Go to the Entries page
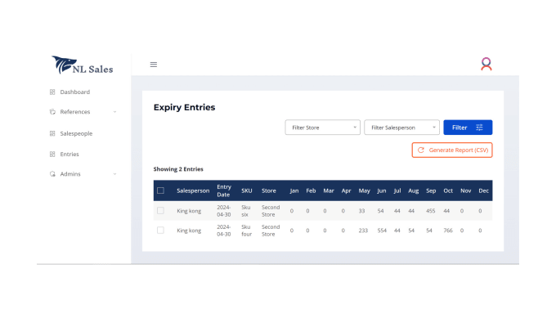This screenshot has height=318, width=556. [69, 155]
